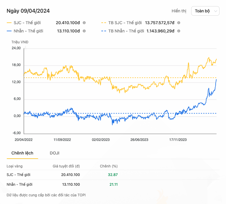Click the 02/02/2023 date on chart axis

coord(101,140)
